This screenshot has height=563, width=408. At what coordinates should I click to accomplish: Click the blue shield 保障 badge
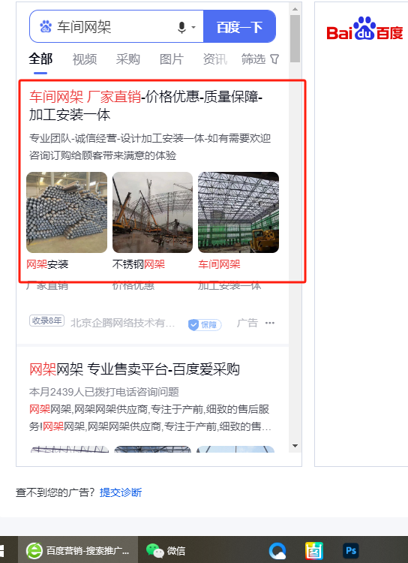click(x=205, y=324)
